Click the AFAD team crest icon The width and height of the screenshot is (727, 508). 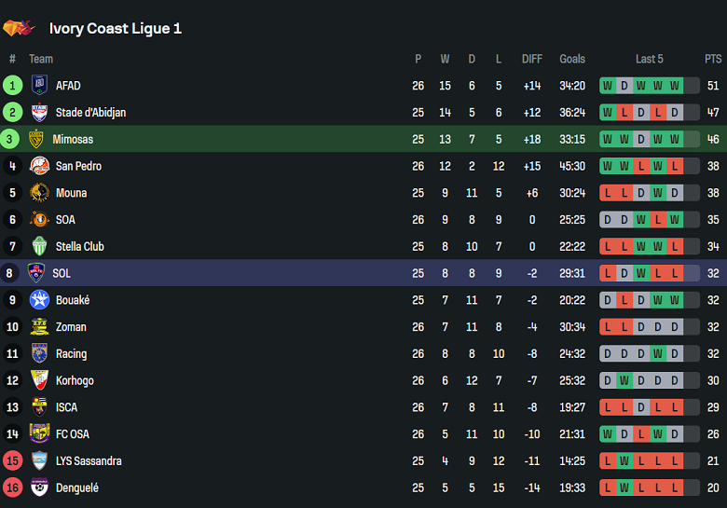39,86
